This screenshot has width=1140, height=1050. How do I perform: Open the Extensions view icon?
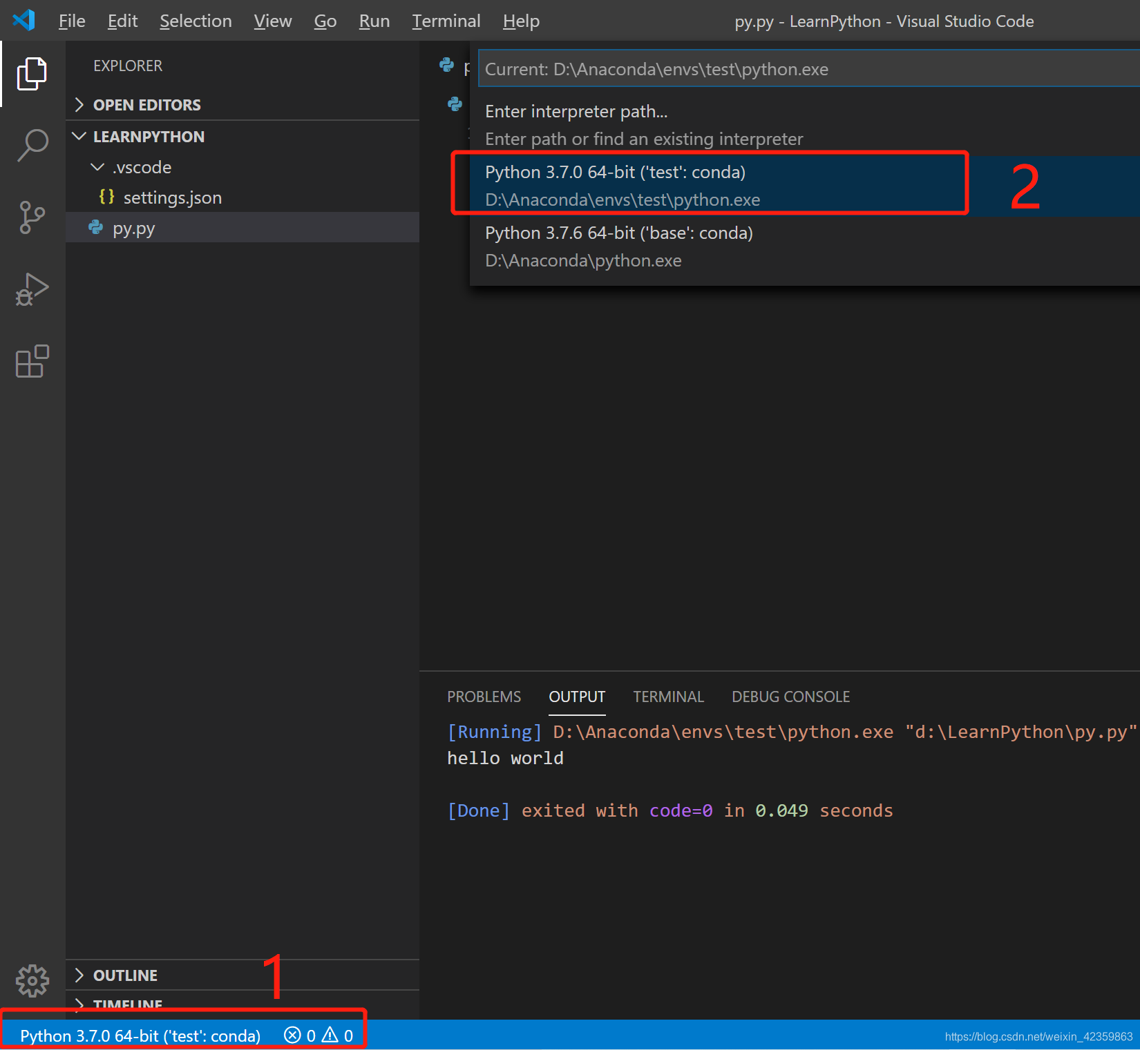(x=32, y=361)
